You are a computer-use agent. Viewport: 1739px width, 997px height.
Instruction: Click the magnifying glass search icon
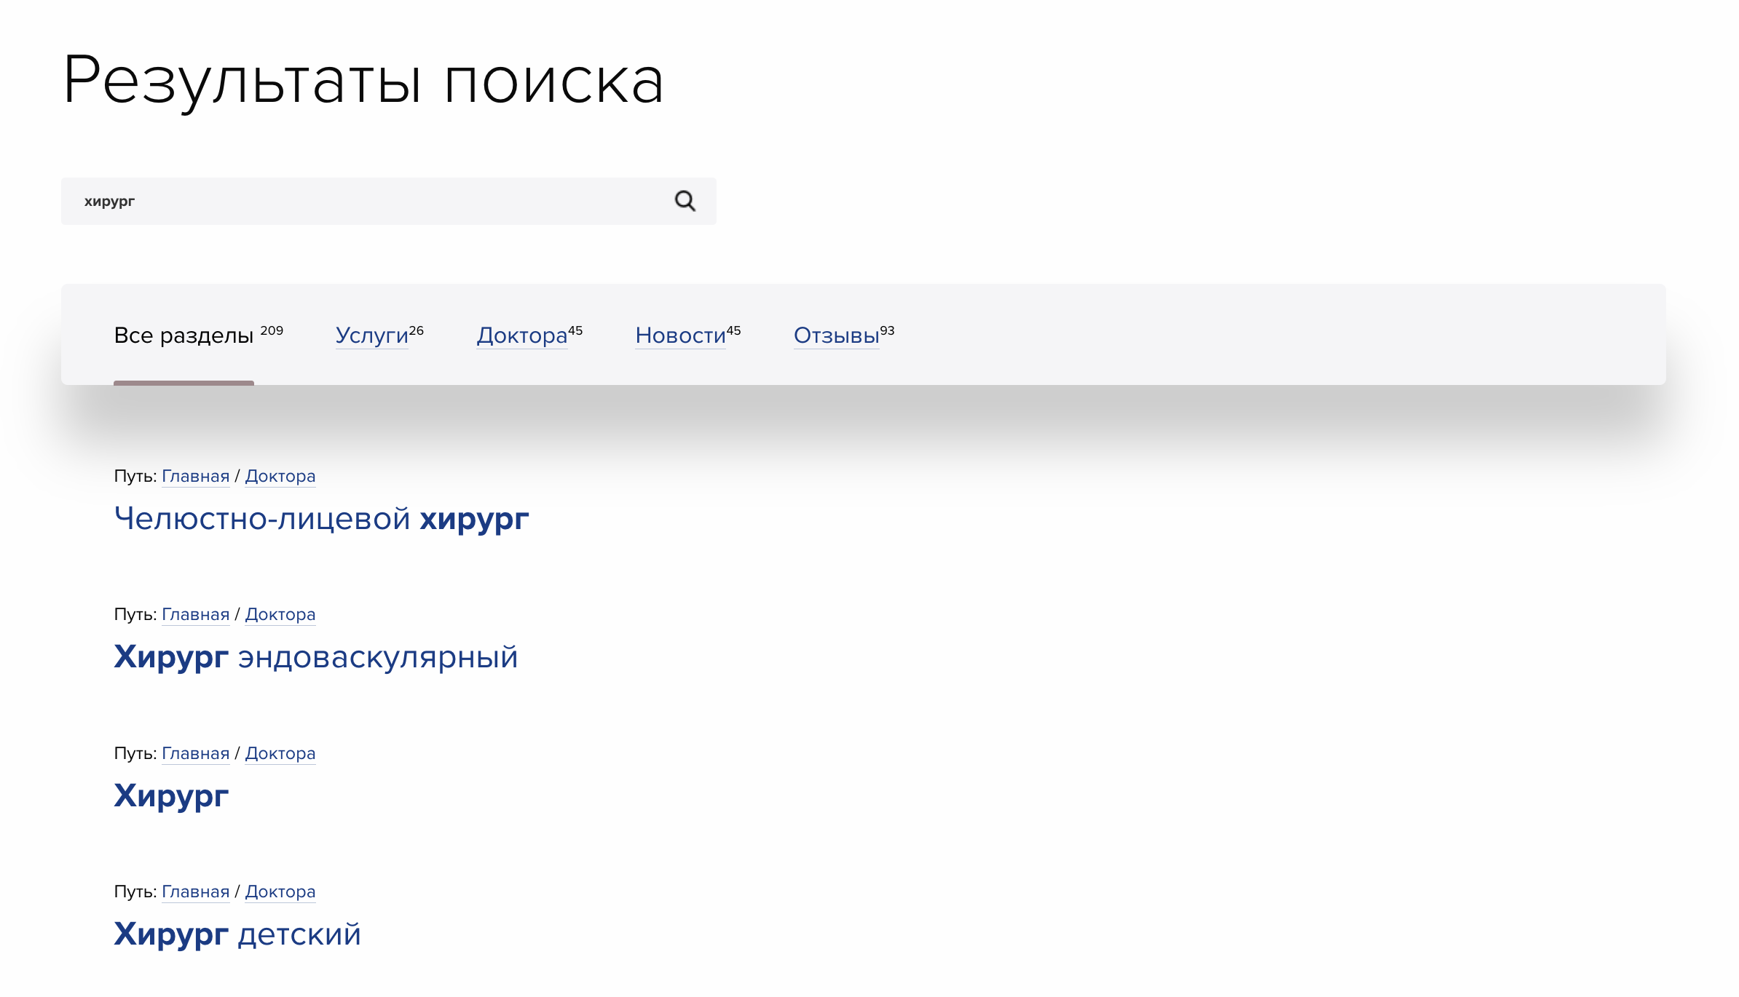tap(683, 201)
